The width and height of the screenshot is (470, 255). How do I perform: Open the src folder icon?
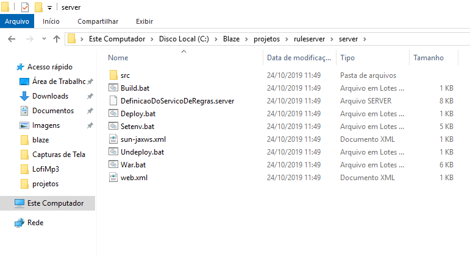tap(113, 75)
